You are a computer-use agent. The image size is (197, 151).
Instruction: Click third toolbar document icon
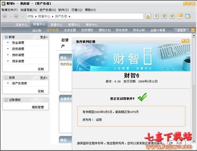tap(164, 16)
